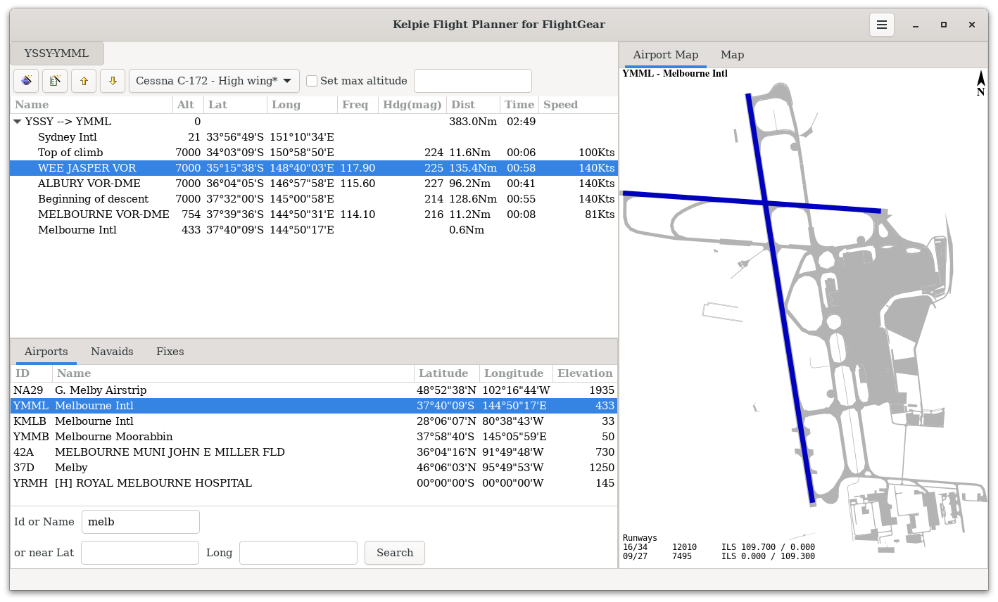Select the YMML Melbourne Intl airport row
This screenshot has height=602, width=998.
coord(314,406)
